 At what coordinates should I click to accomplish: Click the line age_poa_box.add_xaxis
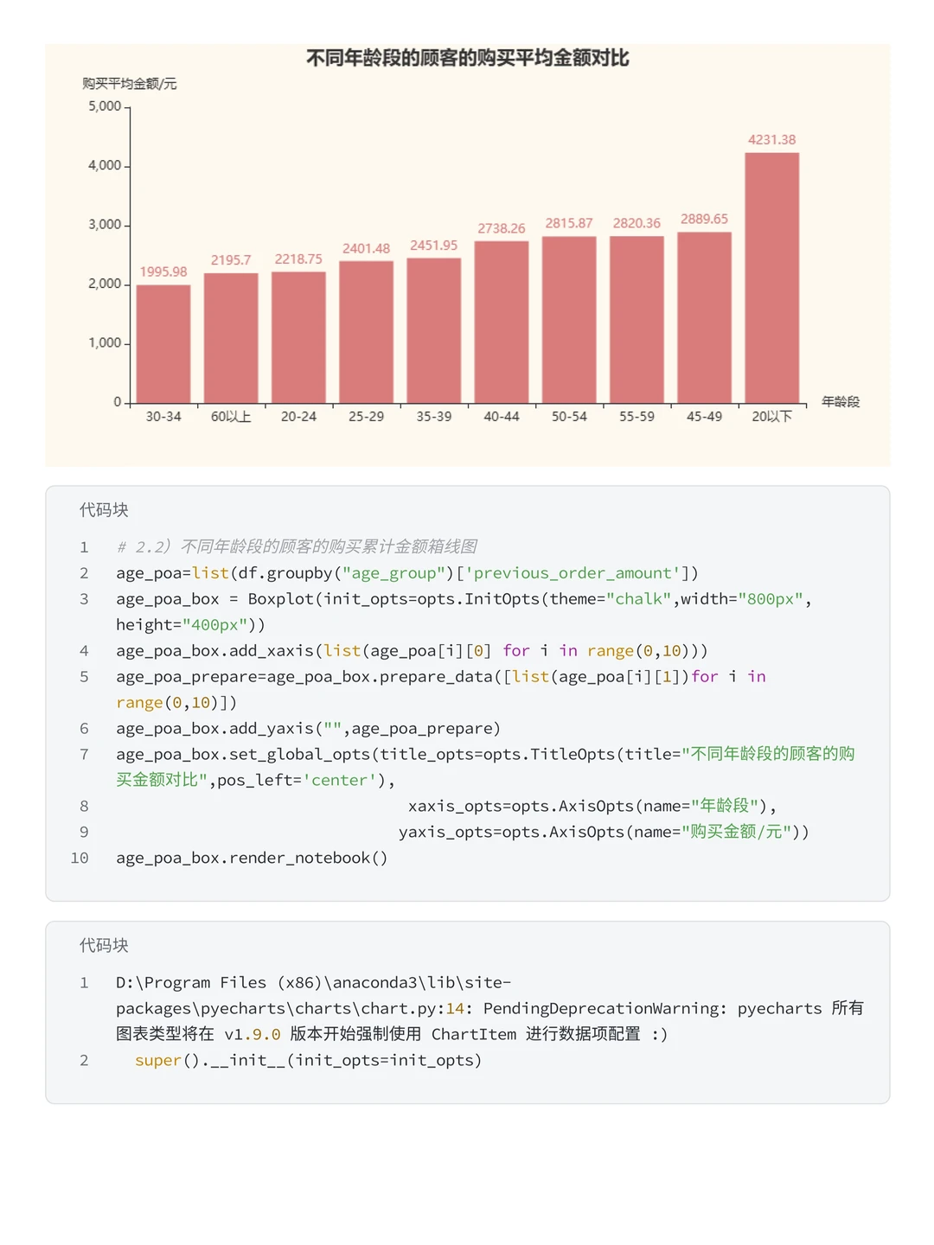(412, 651)
